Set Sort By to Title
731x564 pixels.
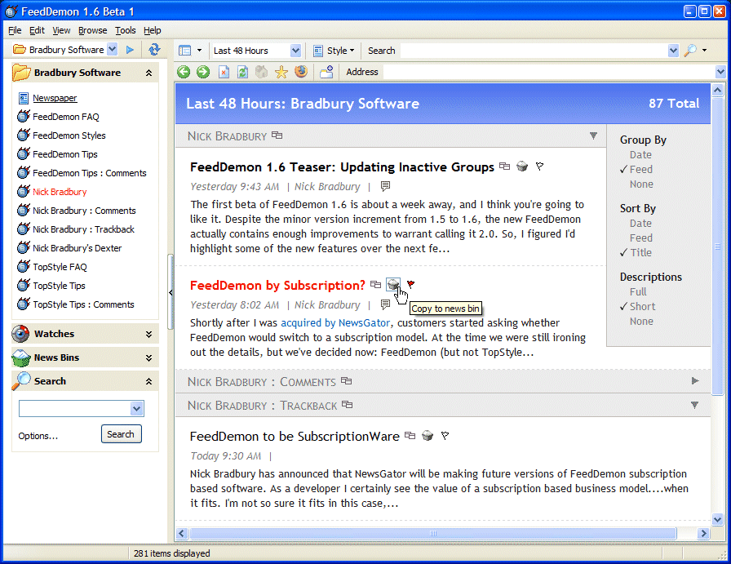(641, 252)
